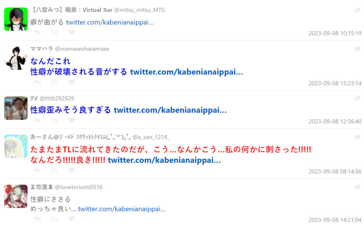Open @mamawoharamase profile handle
Image resolution: width=364 pixels, height=226 pixels.
pyautogui.click(x=82, y=49)
